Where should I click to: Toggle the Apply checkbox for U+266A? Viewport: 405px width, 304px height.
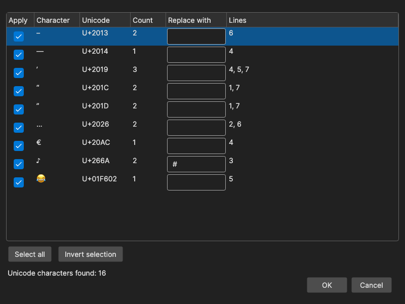(x=19, y=164)
